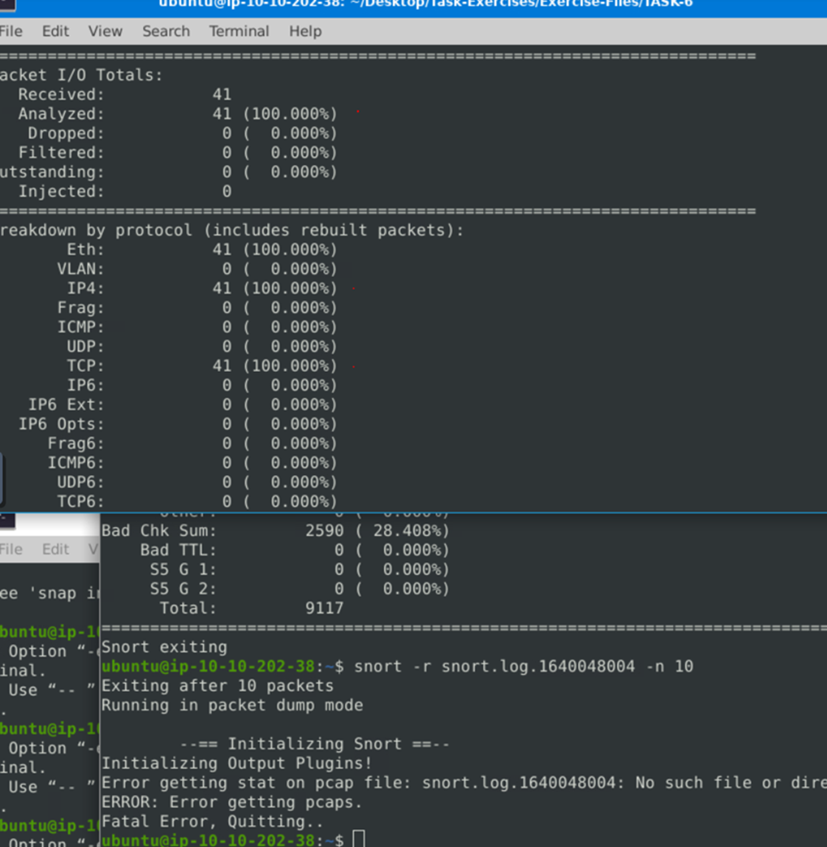Click the '--== Initializing Snort ==--' banner
Image resolution: width=827 pixels, height=847 pixels.
click(x=314, y=744)
